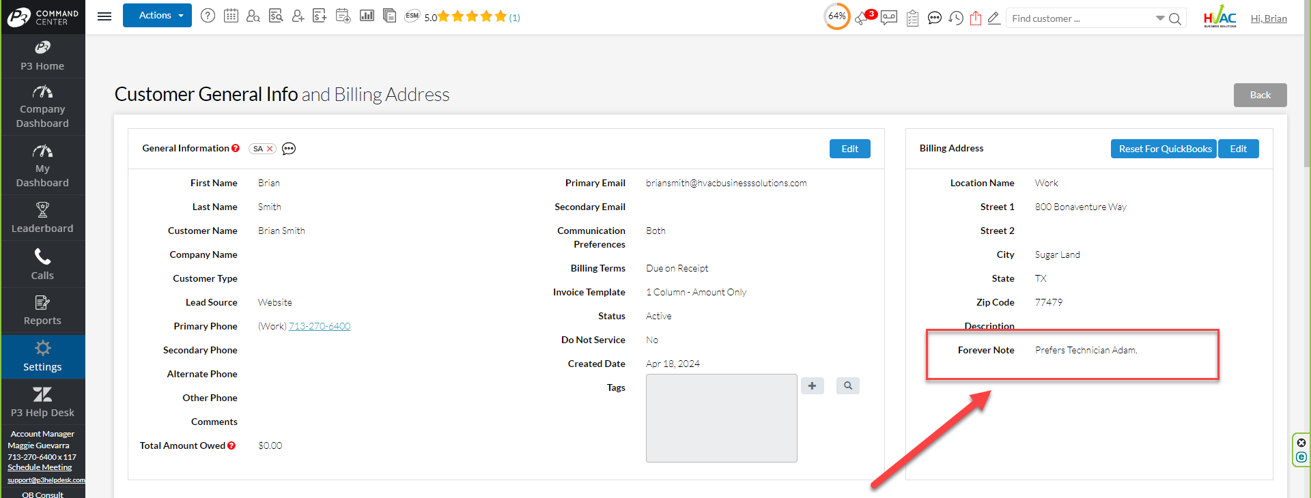
Task: Click the Schedule Meeting link
Action: point(40,467)
